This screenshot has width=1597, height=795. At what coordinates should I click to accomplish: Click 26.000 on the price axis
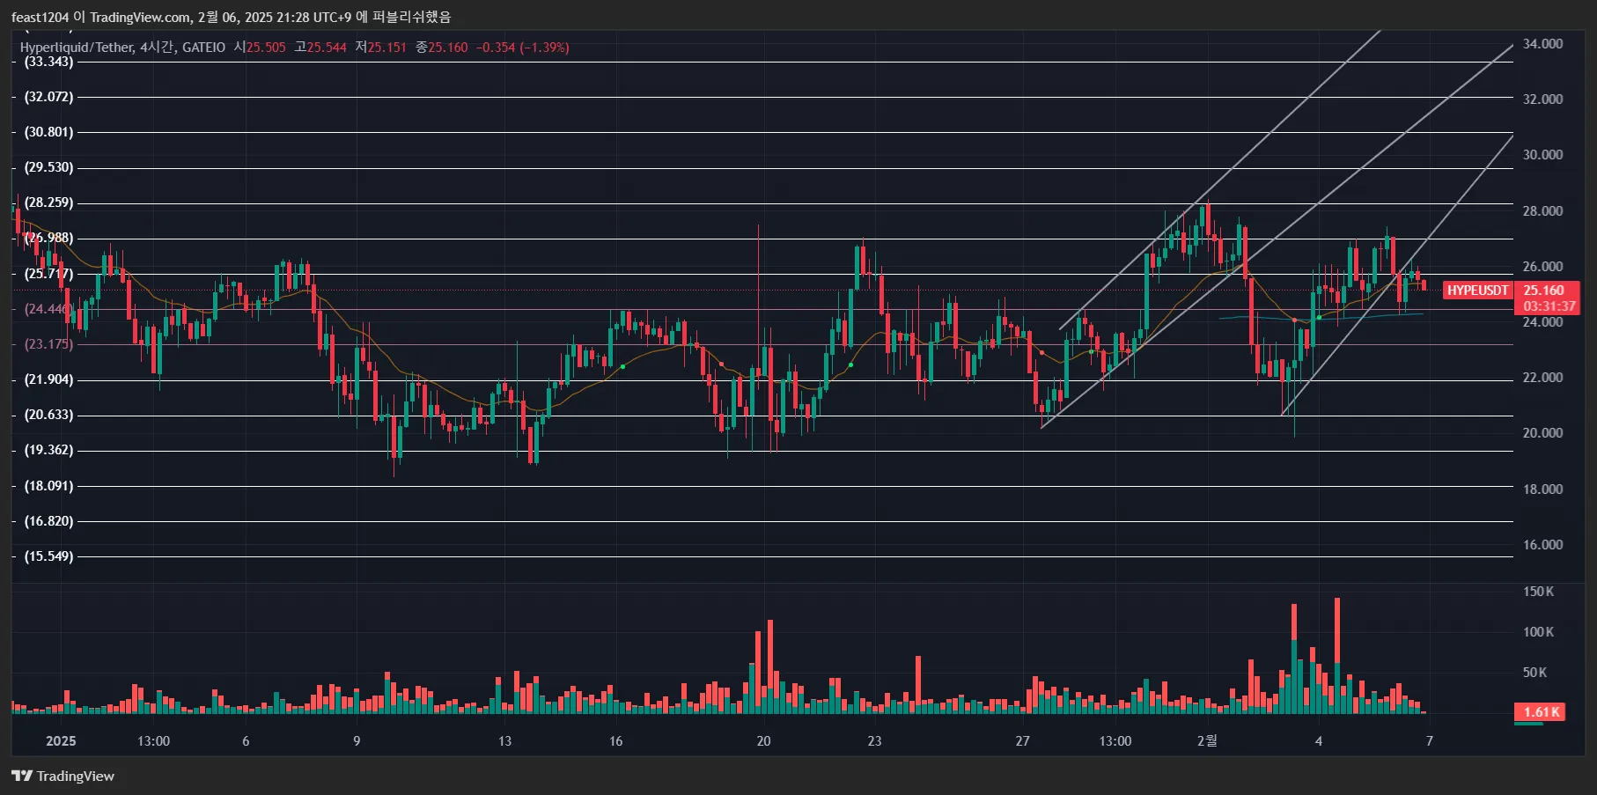1542,267
